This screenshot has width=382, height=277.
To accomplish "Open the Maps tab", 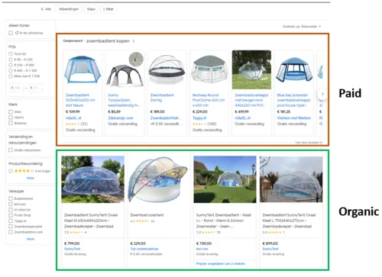I will click(x=91, y=9).
